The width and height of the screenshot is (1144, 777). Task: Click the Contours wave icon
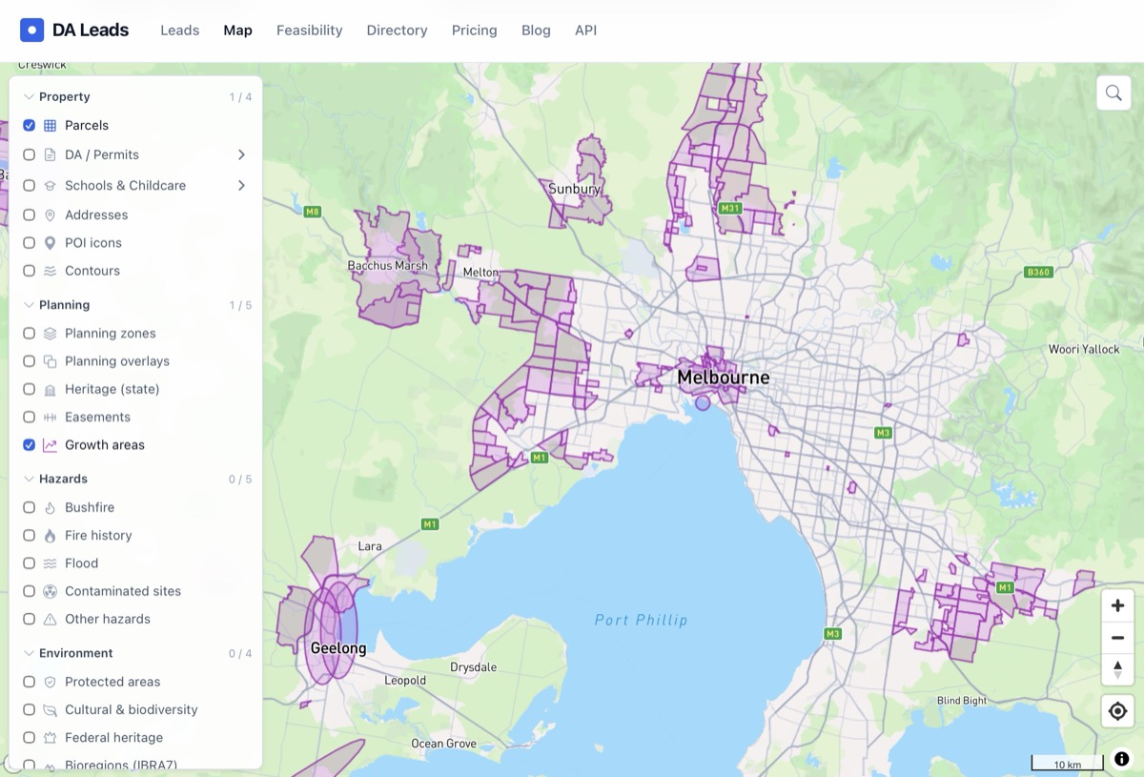tap(51, 271)
